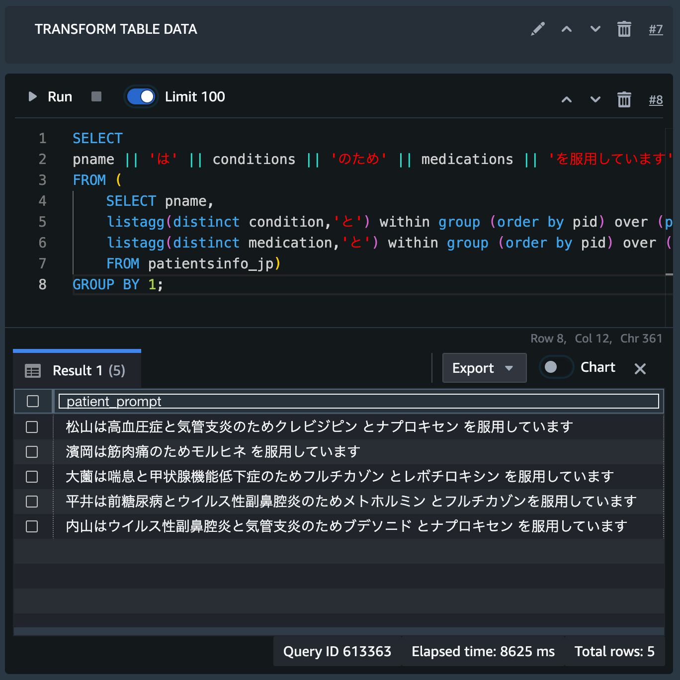Click the edit pencil icon for Transform Table Data

tap(537, 29)
